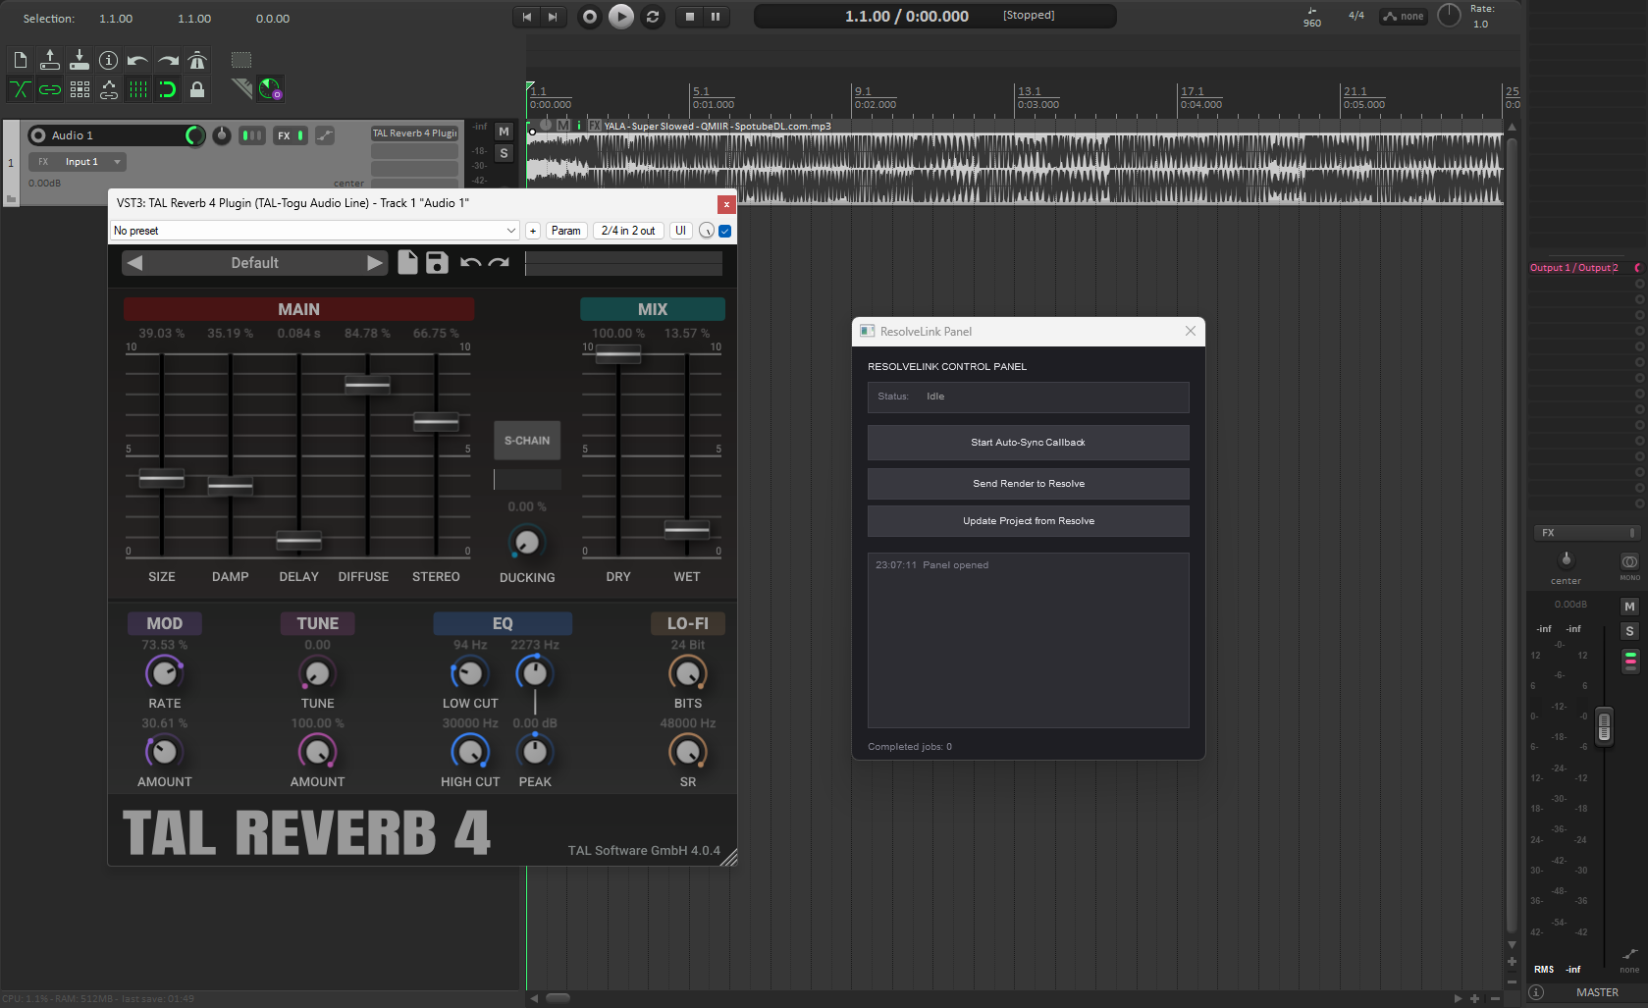Open the No preset dropdown

(315, 231)
